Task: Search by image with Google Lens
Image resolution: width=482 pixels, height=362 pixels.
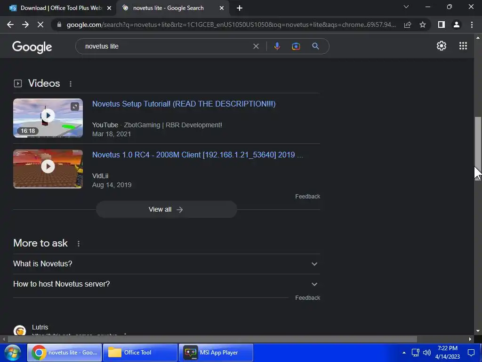Action: (x=296, y=46)
